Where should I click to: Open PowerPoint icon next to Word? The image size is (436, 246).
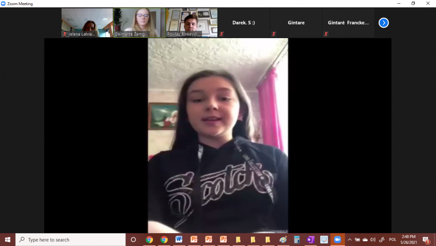click(x=194, y=240)
